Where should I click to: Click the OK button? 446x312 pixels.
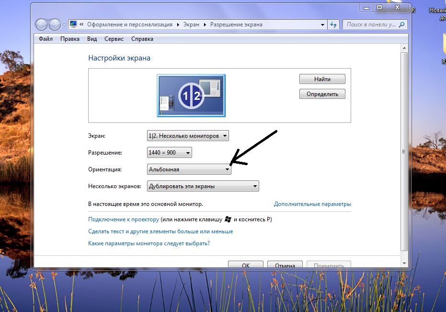tap(246, 264)
